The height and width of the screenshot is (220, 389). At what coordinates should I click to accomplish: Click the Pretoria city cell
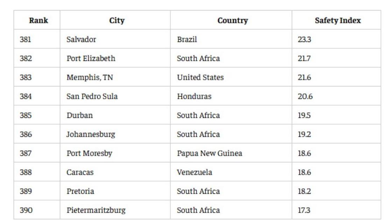coord(80,191)
